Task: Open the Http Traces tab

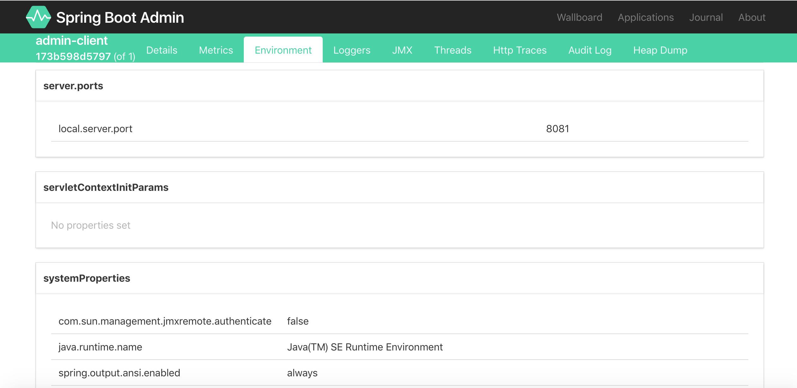Action: [x=520, y=50]
